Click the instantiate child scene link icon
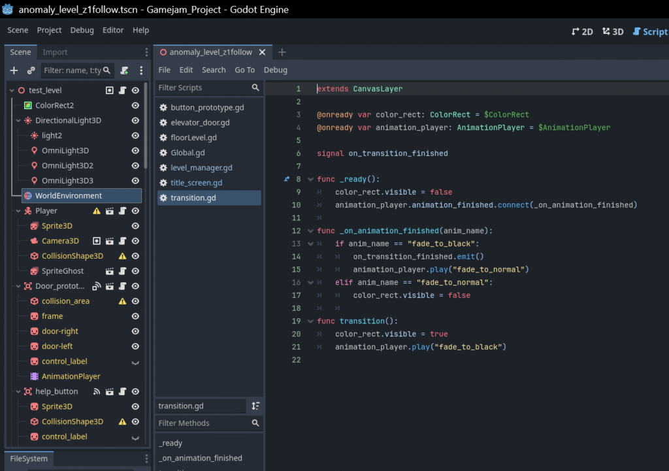Image resolution: width=669 pixels, height=471 pixels. click(31, 71)
